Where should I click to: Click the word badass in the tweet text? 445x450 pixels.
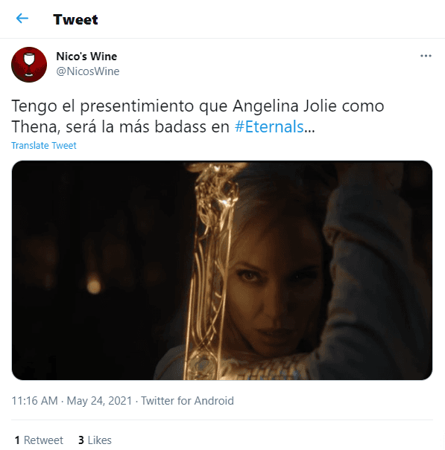click(180, 126)
